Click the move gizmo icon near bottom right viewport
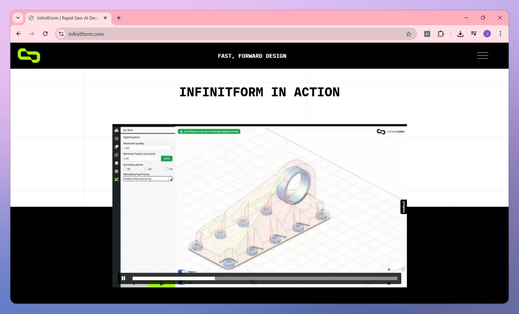 click(x=389, y=269)
